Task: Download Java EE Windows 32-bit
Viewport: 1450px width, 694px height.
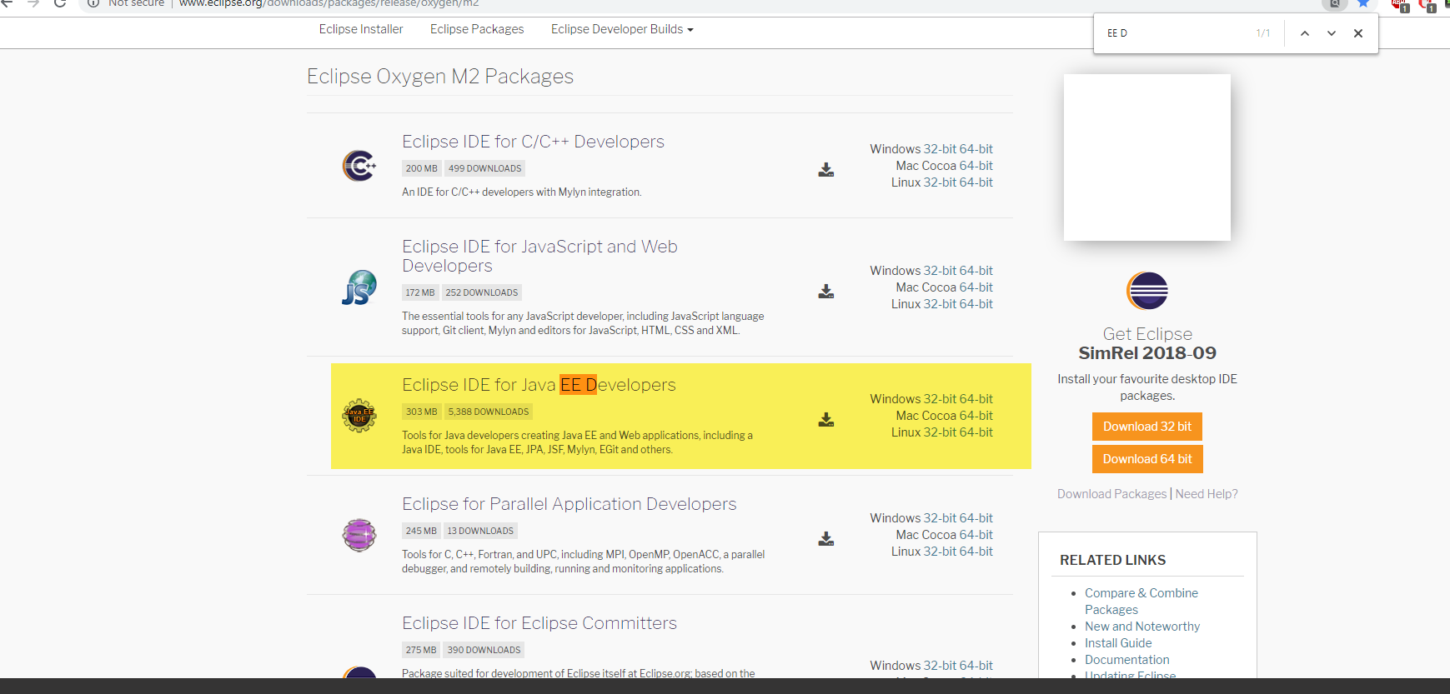Action: pyautogui.click(x=940, y=399)
